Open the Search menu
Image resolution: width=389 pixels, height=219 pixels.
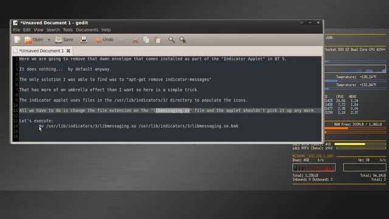pyautogui.click(x=53, y=30)
